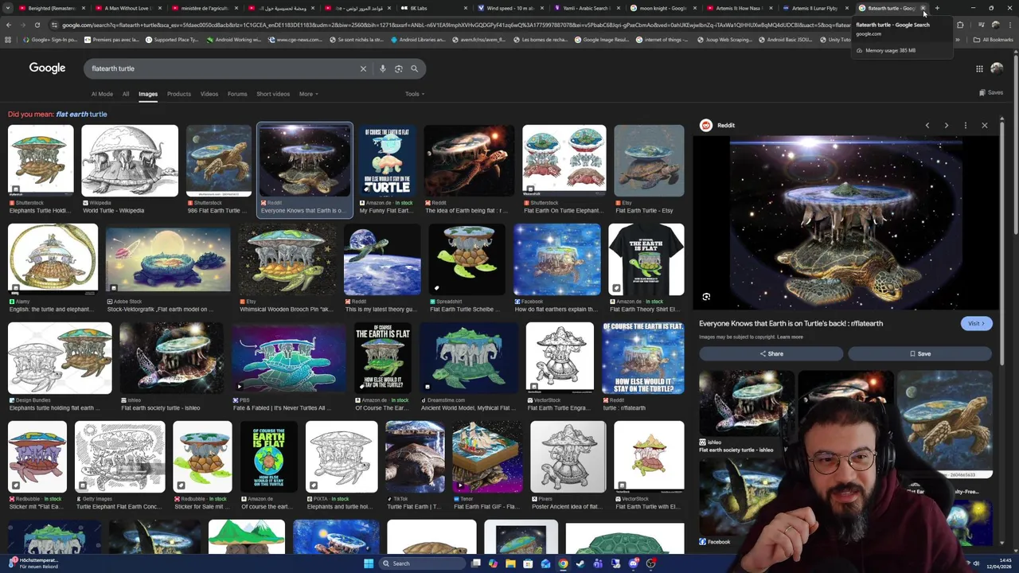
Task: Click the magnifier search submit icon
Action: click(x=414, y=68)
